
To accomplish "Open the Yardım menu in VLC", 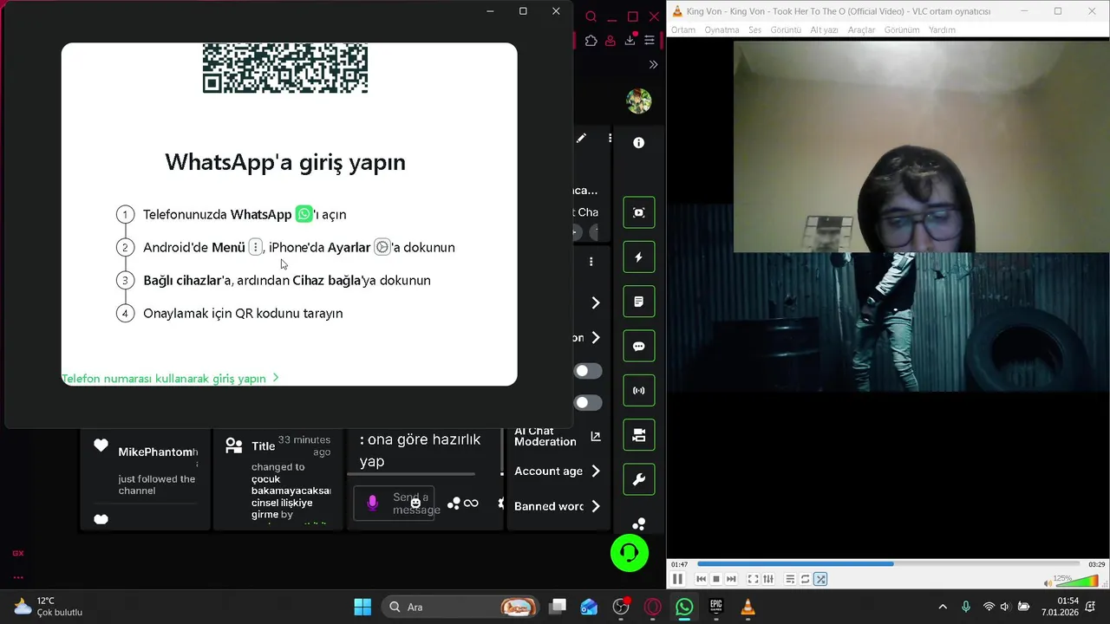I will (942, 29).
